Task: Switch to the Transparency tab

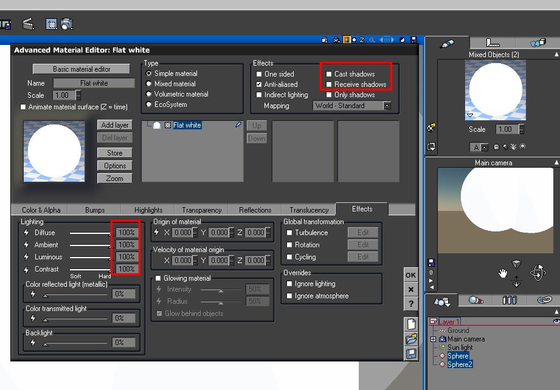Action: [202, 210]
